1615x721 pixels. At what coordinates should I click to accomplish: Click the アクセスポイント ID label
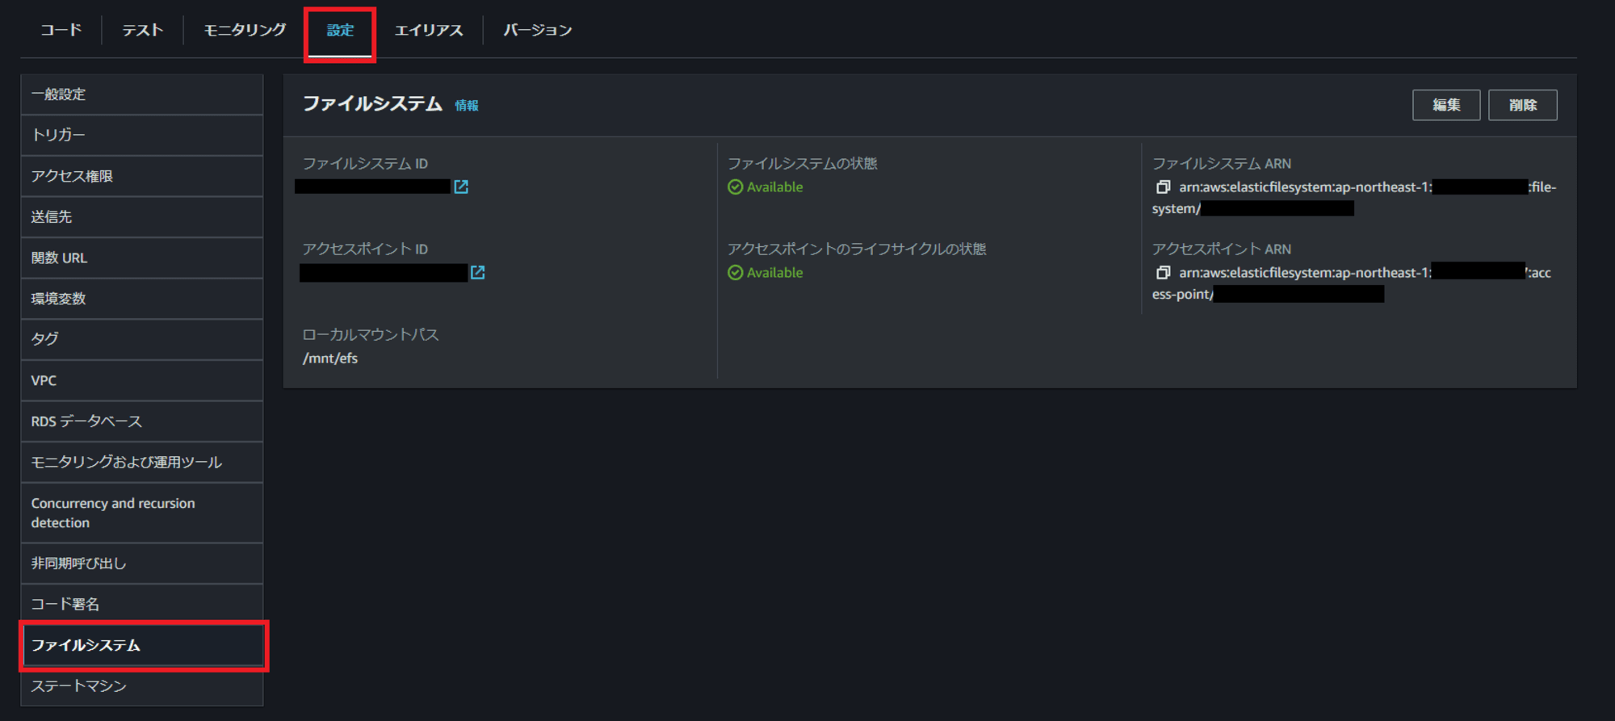point(365,249)
